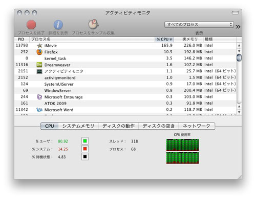Switch to システムメモリ tab

tap(78, 126)
